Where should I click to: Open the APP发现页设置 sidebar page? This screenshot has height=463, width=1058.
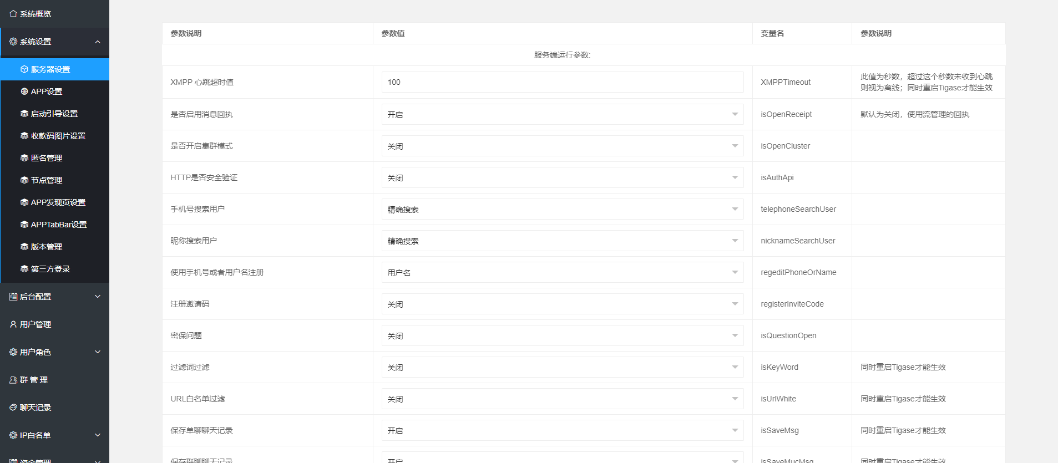coord(55,202)
